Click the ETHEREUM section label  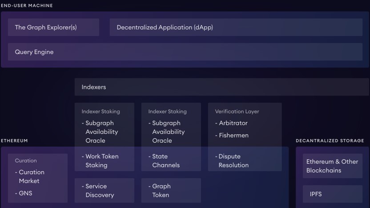14,141
